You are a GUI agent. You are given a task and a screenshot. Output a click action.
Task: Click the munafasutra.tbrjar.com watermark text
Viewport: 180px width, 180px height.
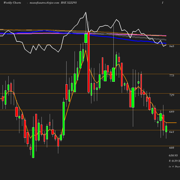pyautogui.click(x=44, y=3)
